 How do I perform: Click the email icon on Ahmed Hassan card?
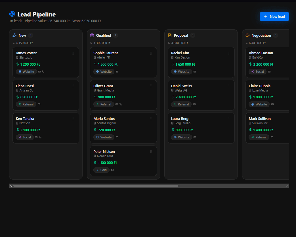point(269,72)
